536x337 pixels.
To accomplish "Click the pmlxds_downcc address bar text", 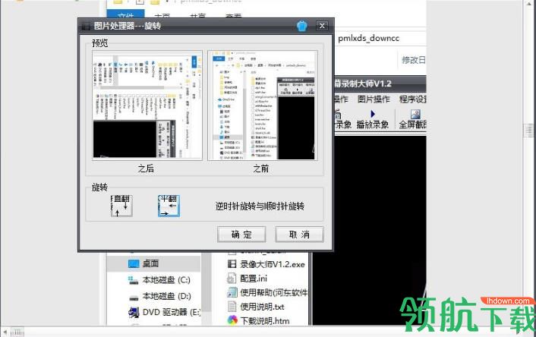I will 368,38.
